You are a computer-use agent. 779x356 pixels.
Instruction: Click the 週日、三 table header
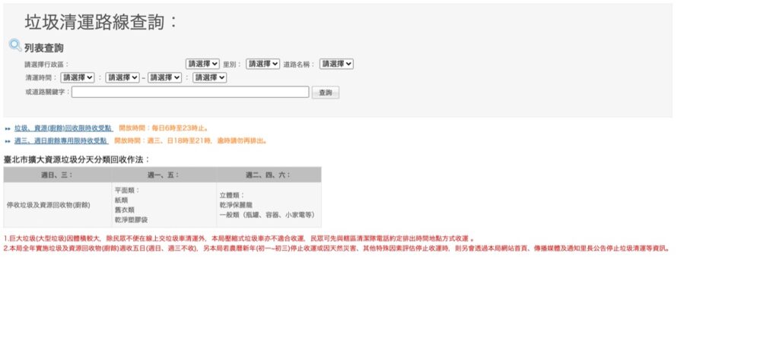pos(57,175)
